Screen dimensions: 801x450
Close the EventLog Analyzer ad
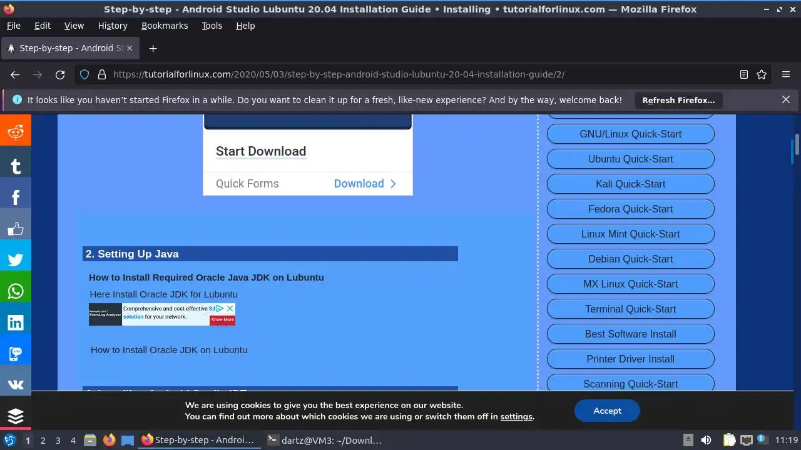pos(230,308)
